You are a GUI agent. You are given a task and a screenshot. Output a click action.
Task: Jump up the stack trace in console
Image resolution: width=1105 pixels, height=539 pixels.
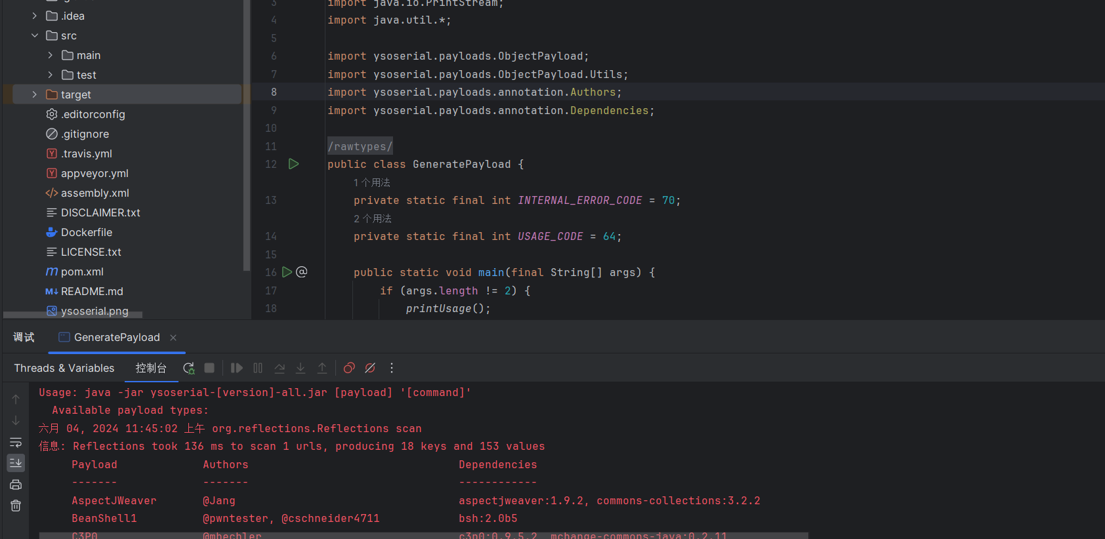[x=16, y=399]
